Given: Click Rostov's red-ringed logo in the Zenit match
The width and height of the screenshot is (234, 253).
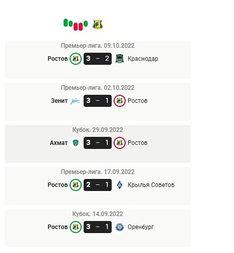Looking at the screenshot, I should point(119,101).
